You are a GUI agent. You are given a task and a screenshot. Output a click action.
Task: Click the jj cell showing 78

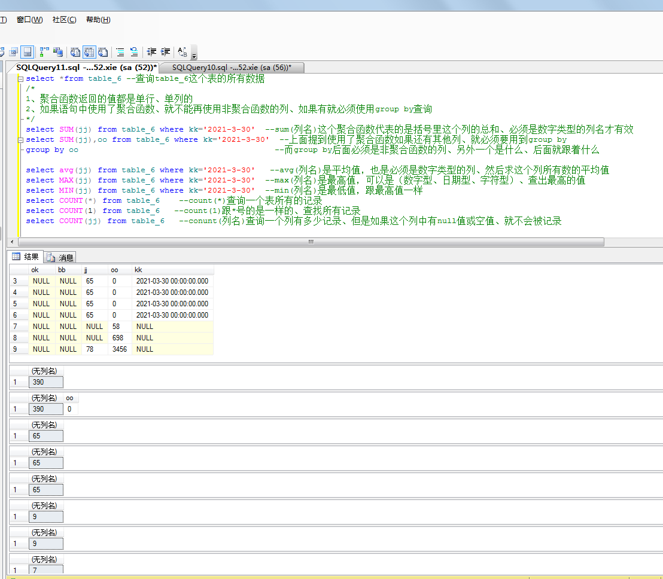tap(95, 349)
